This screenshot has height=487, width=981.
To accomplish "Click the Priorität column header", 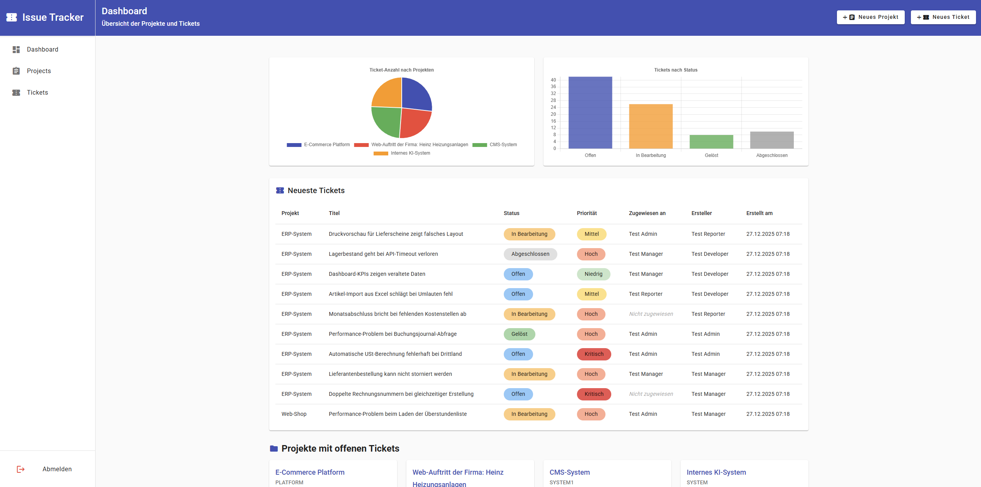I will click(x=587, y=213).
